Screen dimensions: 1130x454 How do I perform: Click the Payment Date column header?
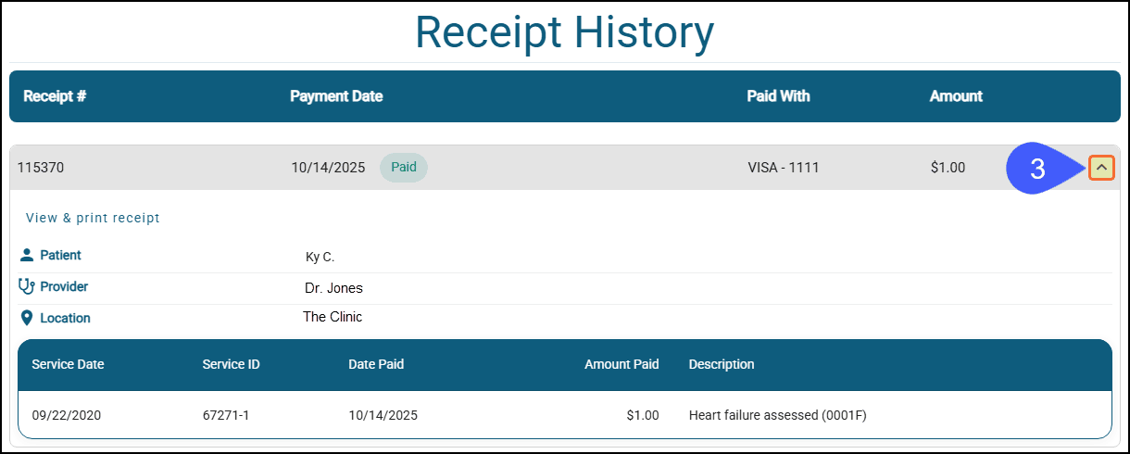(336, 96)
